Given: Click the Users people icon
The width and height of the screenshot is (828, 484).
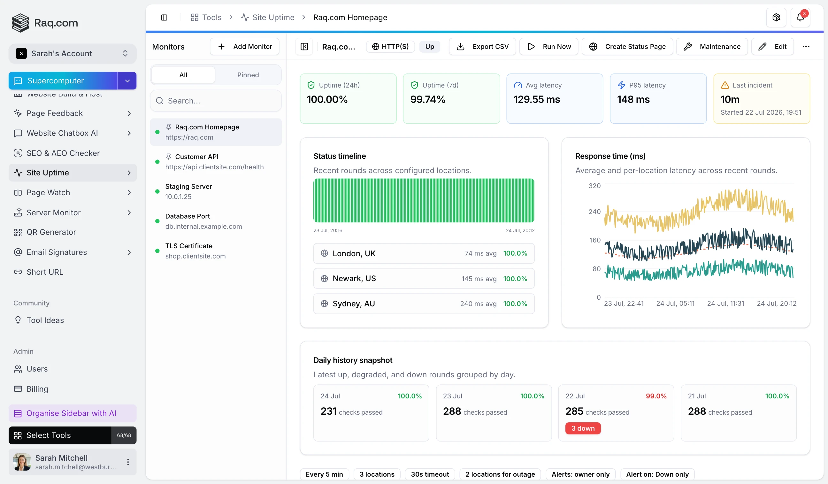Looking at the screenshot, I should pyautogui.click(x=18, y=369).
